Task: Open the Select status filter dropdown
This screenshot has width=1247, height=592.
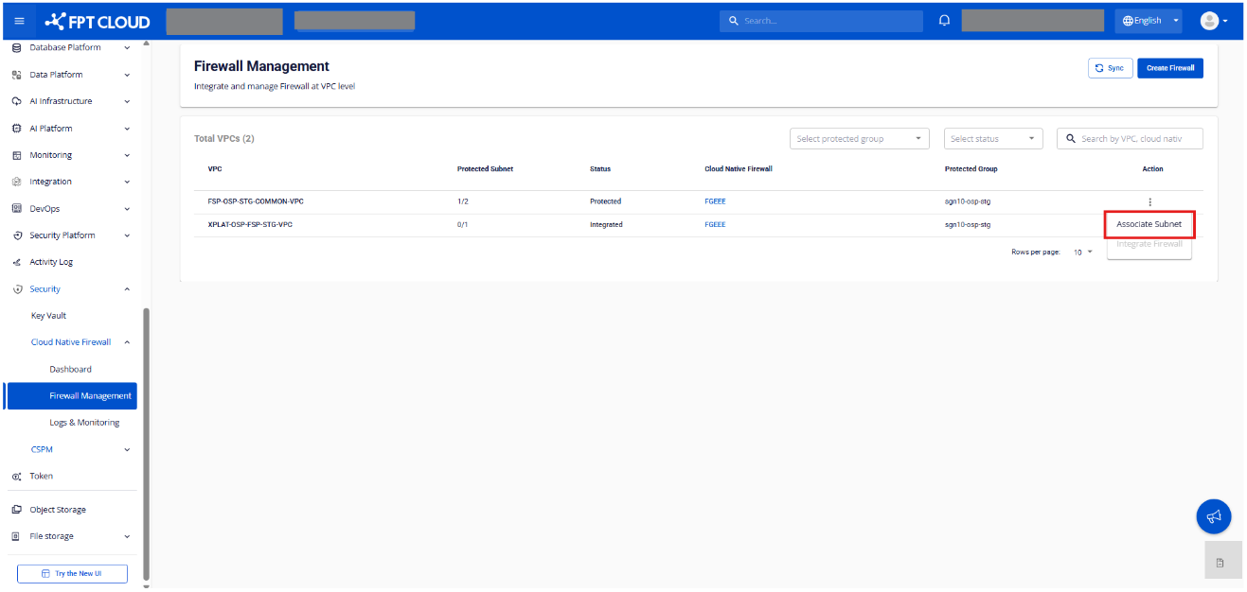Action: [x=993, y=139]
